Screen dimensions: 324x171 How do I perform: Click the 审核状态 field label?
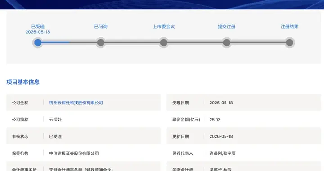[20, 136]
